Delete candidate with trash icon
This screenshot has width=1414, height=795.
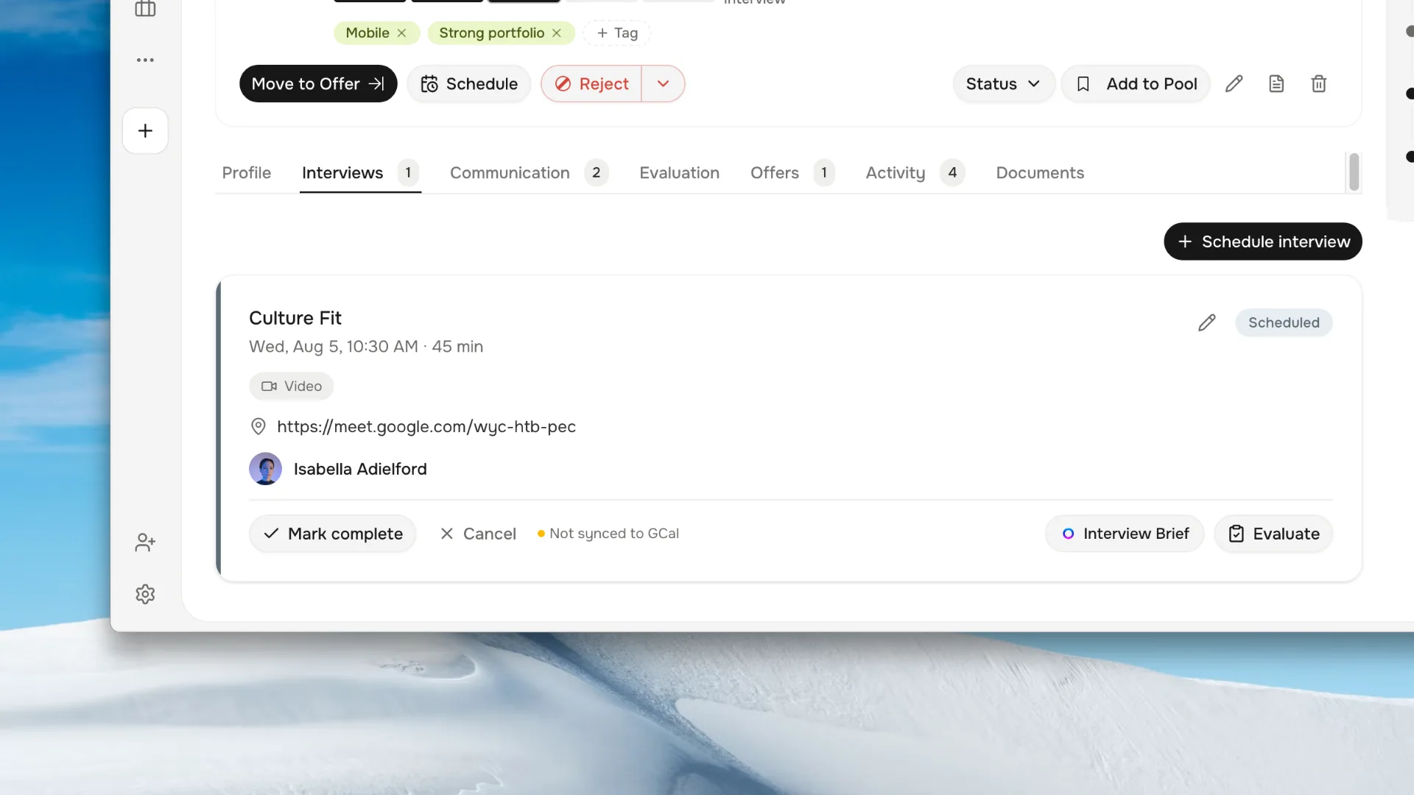[x=1319, y=84]
